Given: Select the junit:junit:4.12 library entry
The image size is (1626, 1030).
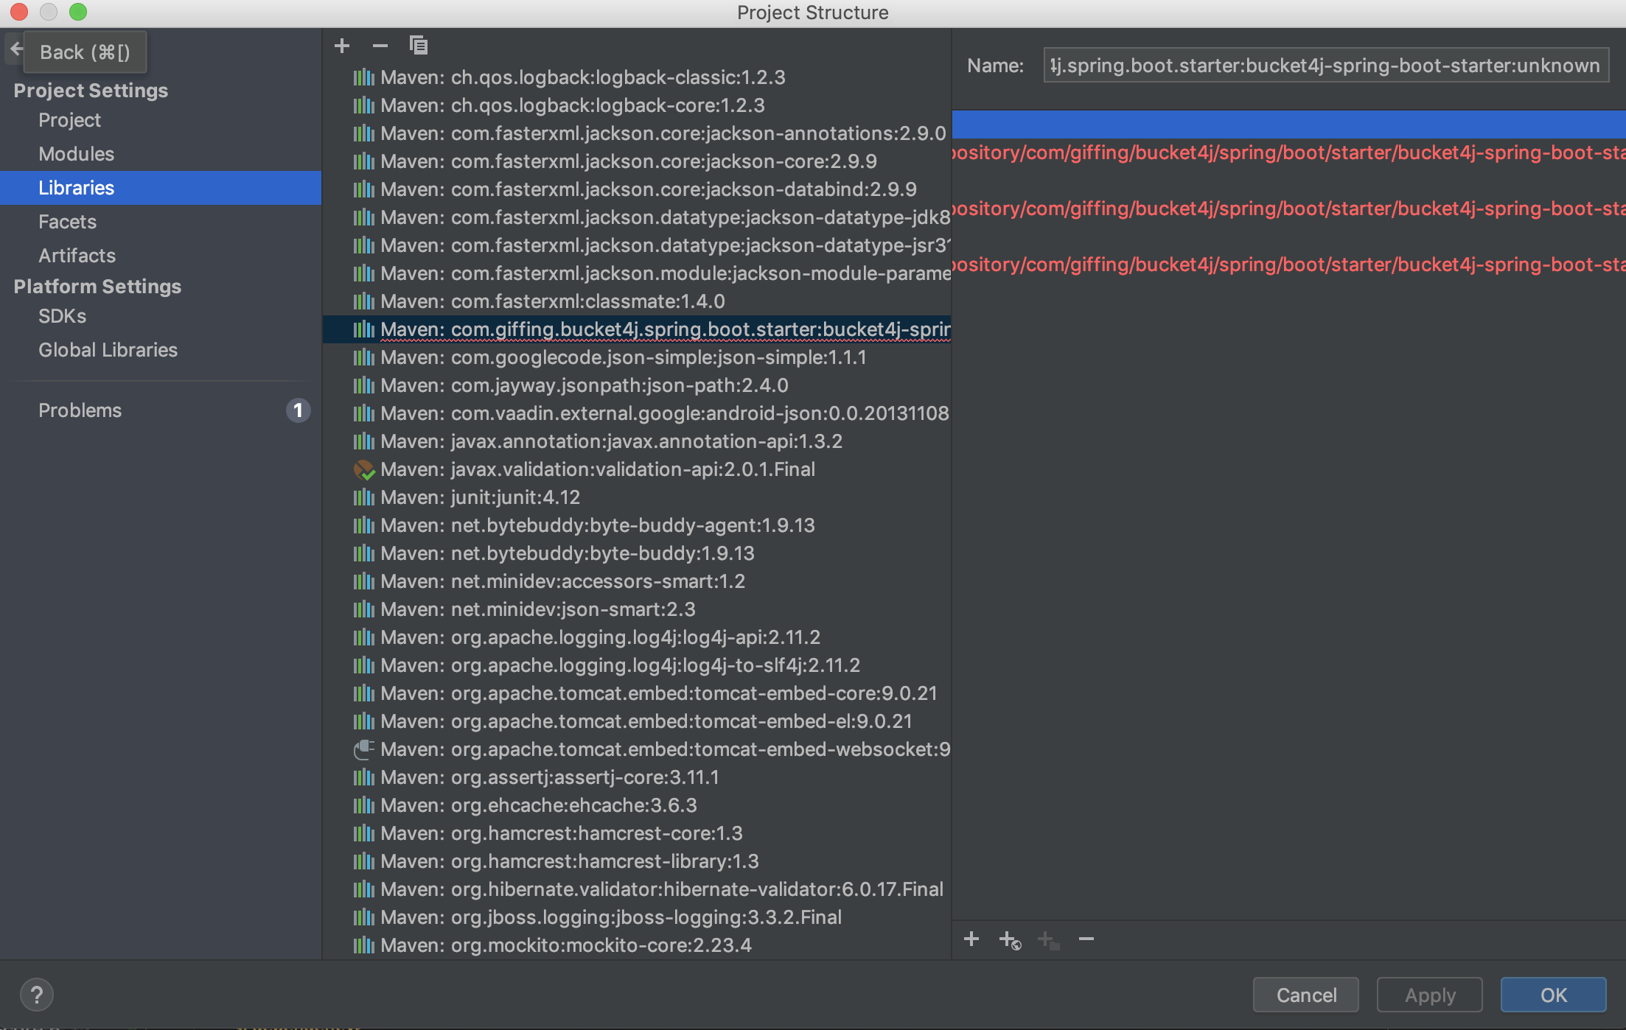Looking at the screenshot, I should tap(479, 497).
